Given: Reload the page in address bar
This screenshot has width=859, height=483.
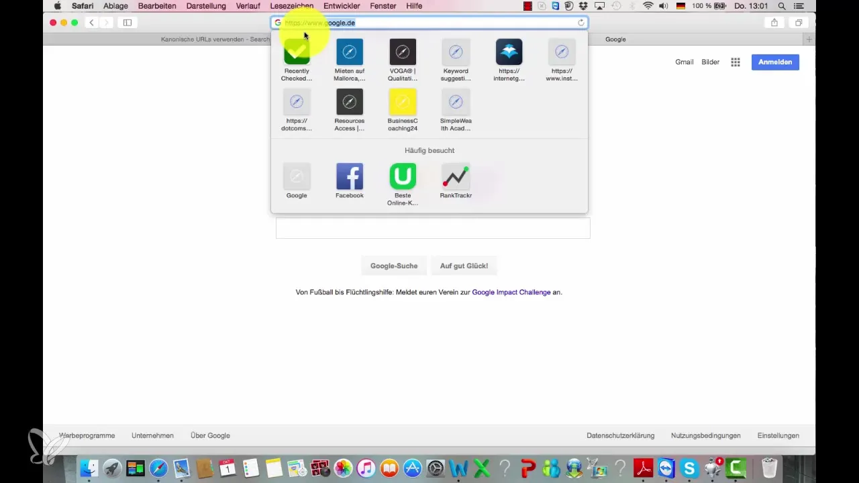Looking at the screenshot, I should click(x=581, y=23).
